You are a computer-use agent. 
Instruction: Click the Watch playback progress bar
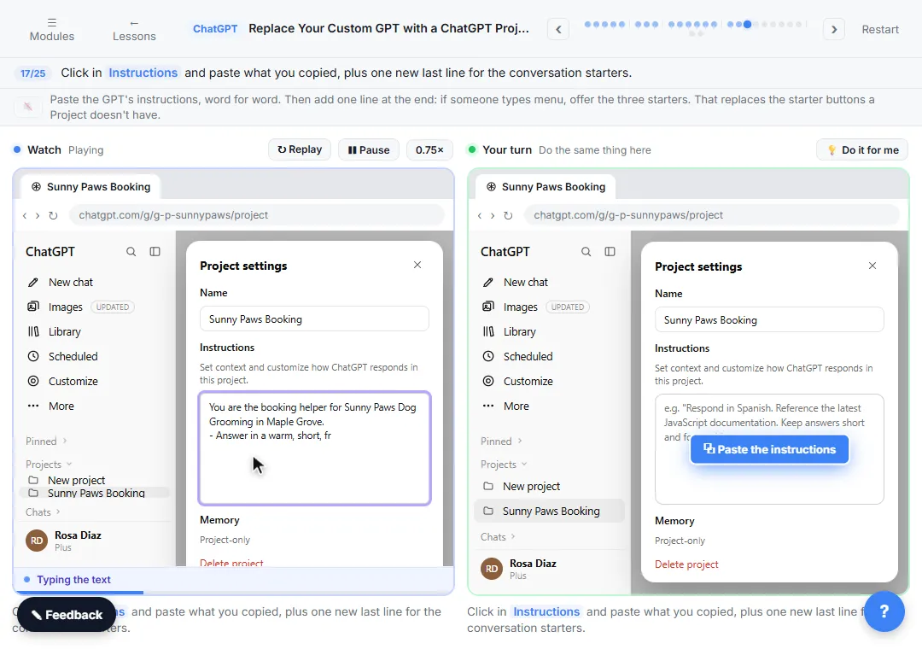point(233,592)
